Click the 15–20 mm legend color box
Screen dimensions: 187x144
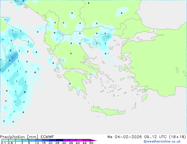(x=46, y=140)
